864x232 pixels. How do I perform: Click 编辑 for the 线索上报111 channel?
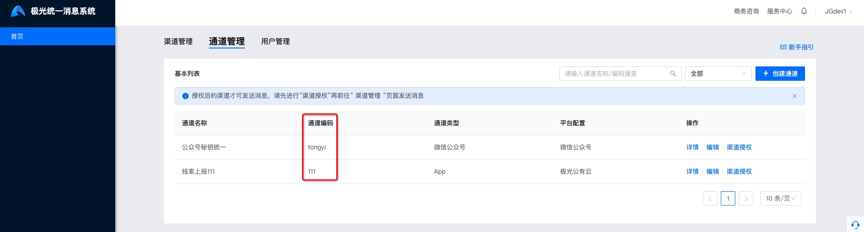point(712,171)
